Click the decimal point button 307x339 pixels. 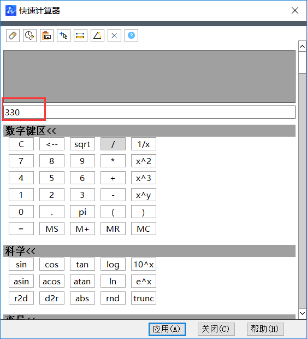[52, 212]
